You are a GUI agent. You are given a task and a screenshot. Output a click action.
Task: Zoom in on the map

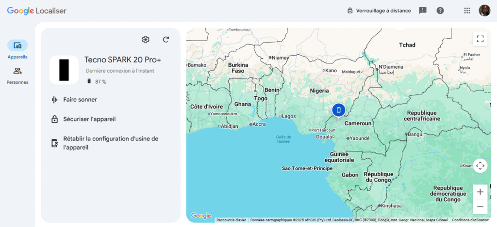(x=480, y=192)
